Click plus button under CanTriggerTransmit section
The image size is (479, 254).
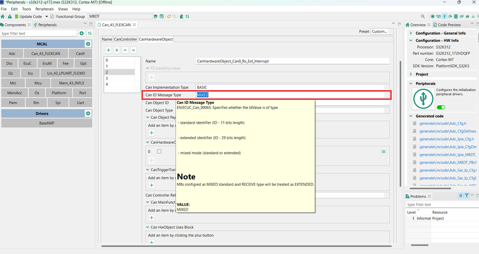pyautogui.click(x=152, y=185)
